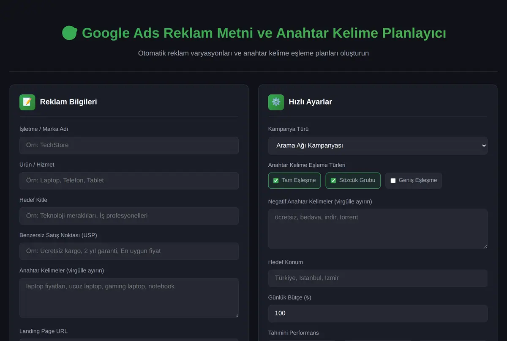The image size is (507, 341).
Task: Click the green circle logo beside the title
Action: (69, 33)
